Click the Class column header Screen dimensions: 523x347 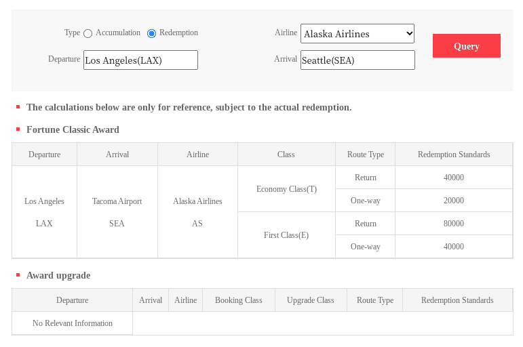pos(286,155)
